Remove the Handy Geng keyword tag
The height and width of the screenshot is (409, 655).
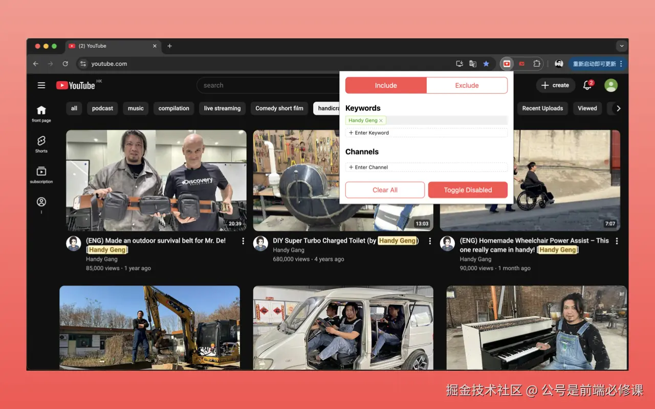[x=381, y=121]
